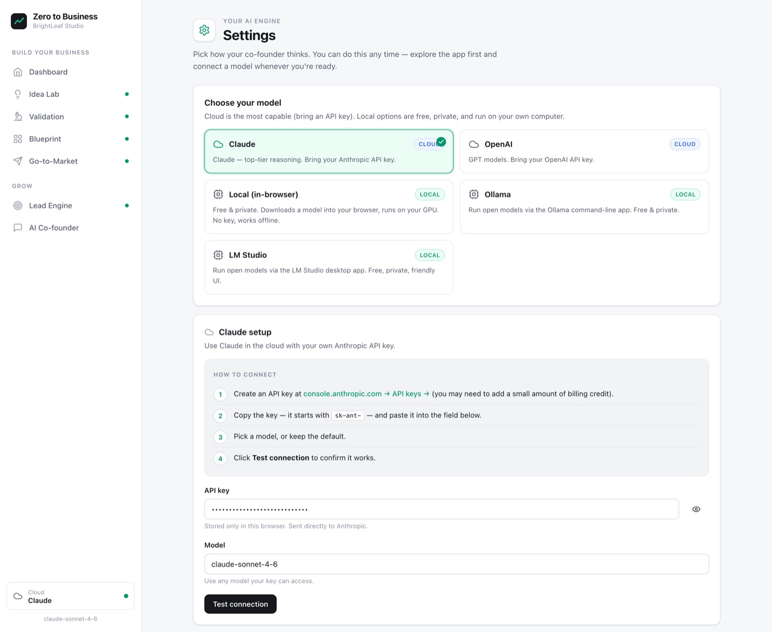This screenshot has height=632, width=772.
Task: Focus the Model name input field
Action: [457, 564]
